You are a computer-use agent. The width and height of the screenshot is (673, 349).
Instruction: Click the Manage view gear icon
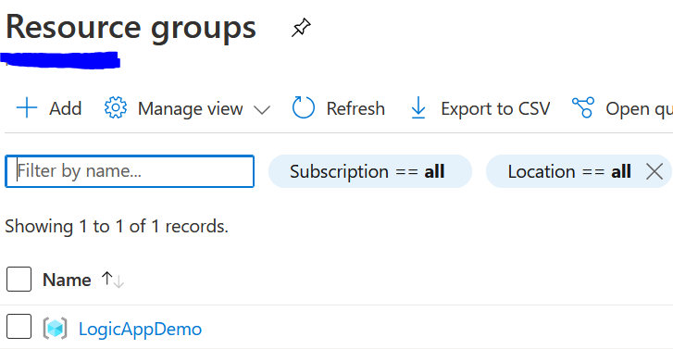pyautogui.click(x=116, y=107)
